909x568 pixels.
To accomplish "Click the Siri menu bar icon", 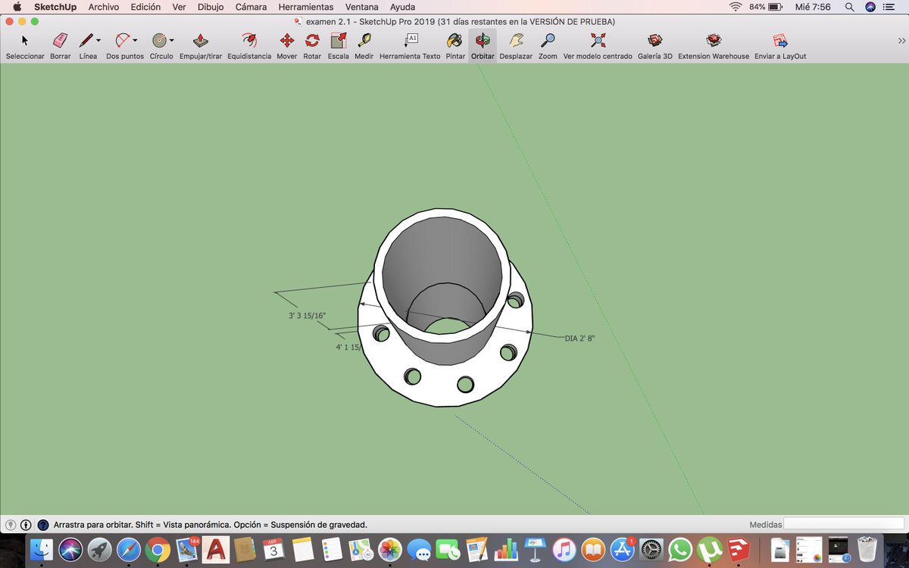I will tap(870, 7).
